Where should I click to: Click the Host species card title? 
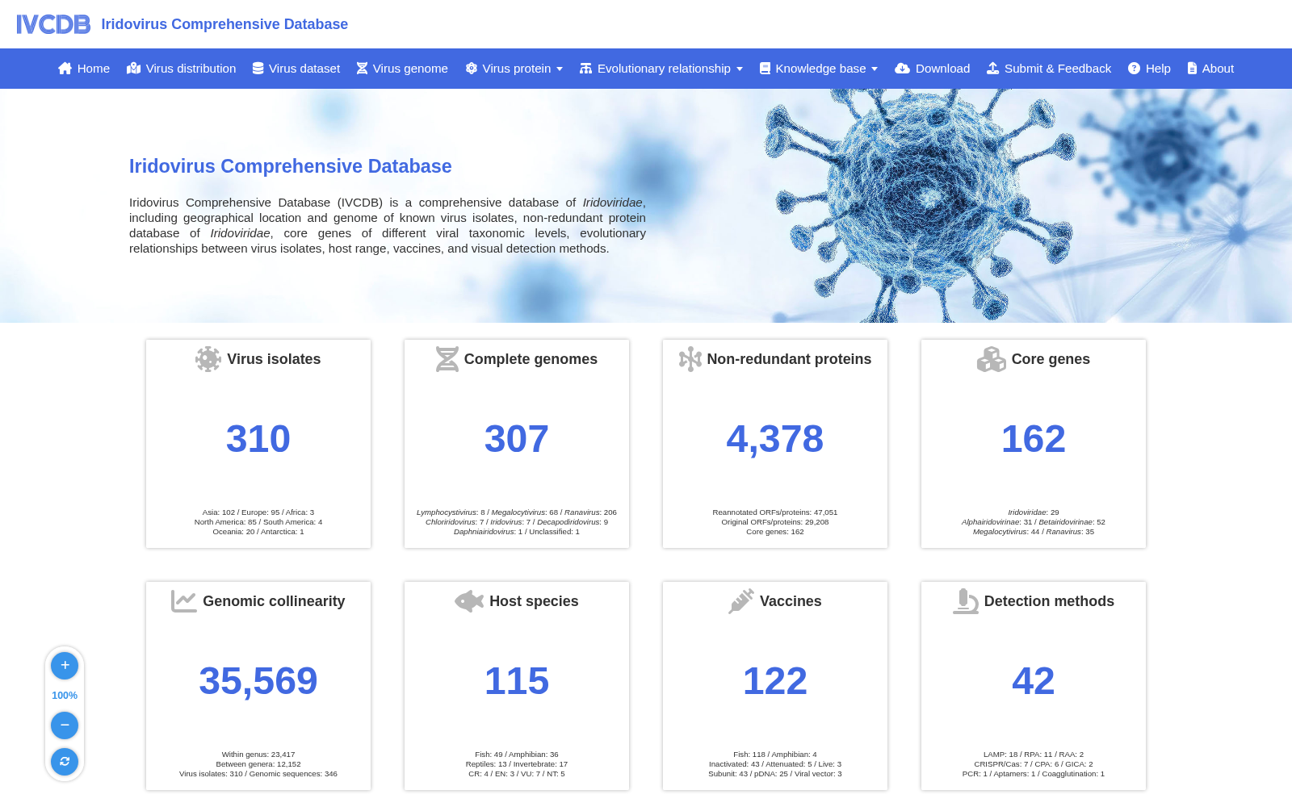point(534,601)
